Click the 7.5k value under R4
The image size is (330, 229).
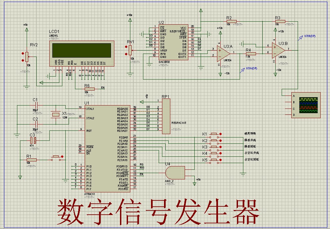pos(248,57)
